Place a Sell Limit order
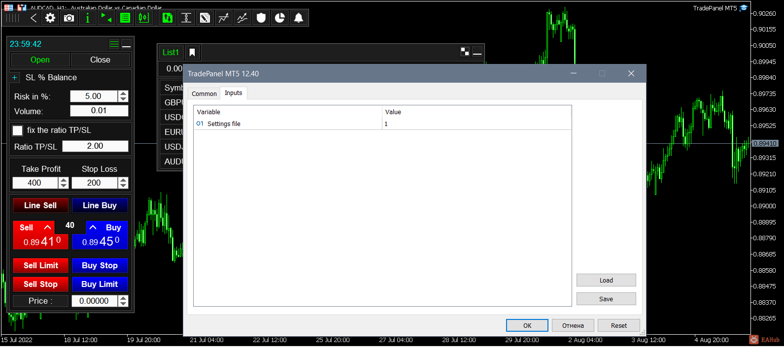Image resolution: width=784 pixels, height=347 pixels. click(x=40, y=265)
